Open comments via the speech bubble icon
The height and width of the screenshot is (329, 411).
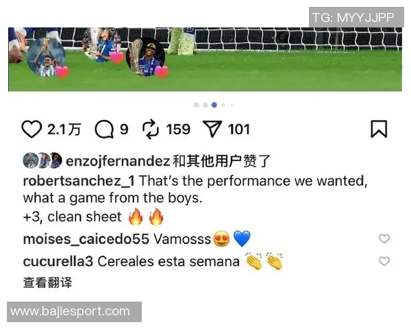click(104, 129)
